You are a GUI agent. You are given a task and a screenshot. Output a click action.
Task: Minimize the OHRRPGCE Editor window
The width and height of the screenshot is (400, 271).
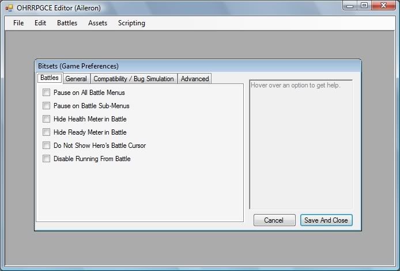350,6
